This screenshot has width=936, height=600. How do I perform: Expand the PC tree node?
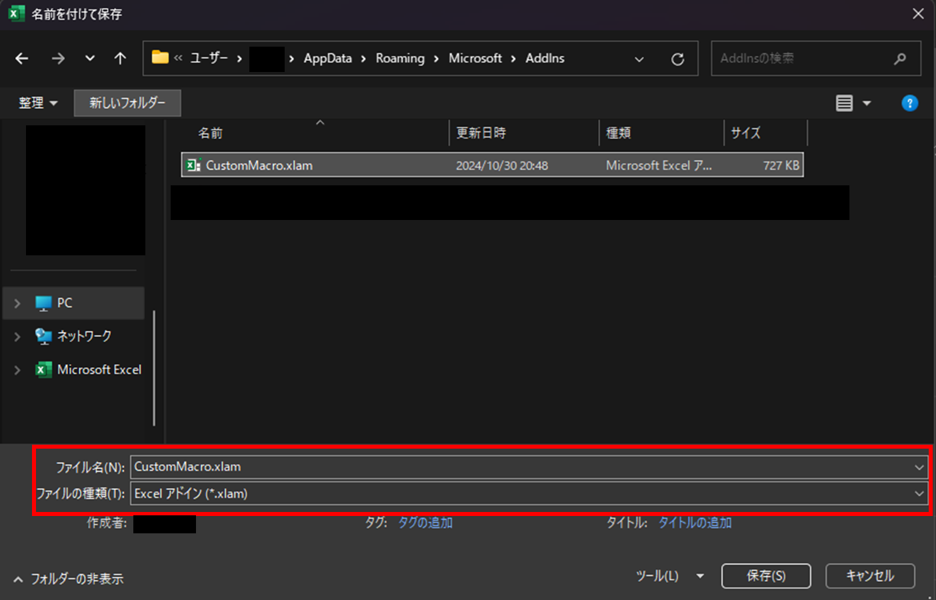click(x=17, y=303)
